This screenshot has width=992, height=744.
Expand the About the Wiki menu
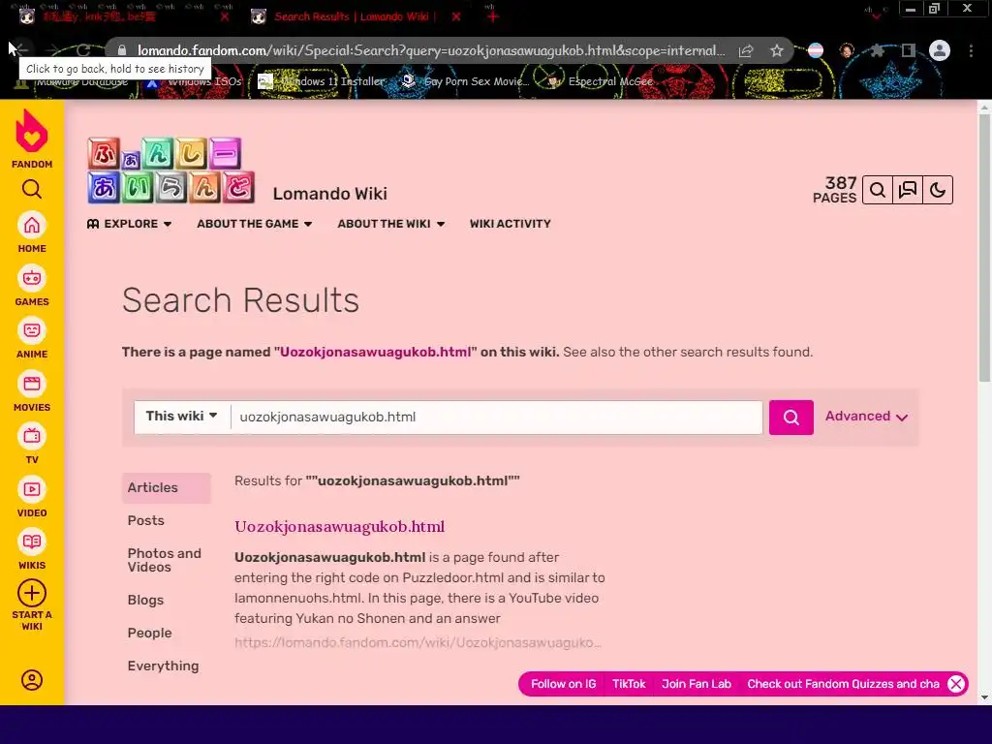click(x=391, y=224)
